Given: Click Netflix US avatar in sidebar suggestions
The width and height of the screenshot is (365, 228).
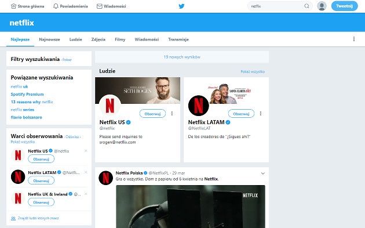Looking at the screenshot, I should click(x=18, y=155).
